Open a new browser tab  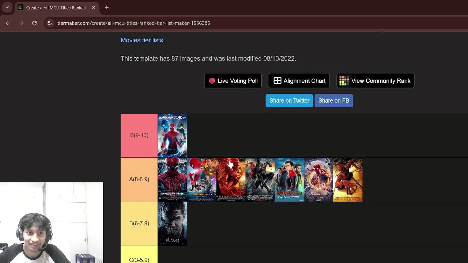coord(107,7)
